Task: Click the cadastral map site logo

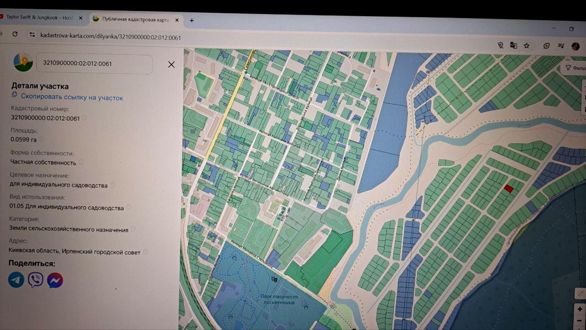Action: tap(23, 62)
